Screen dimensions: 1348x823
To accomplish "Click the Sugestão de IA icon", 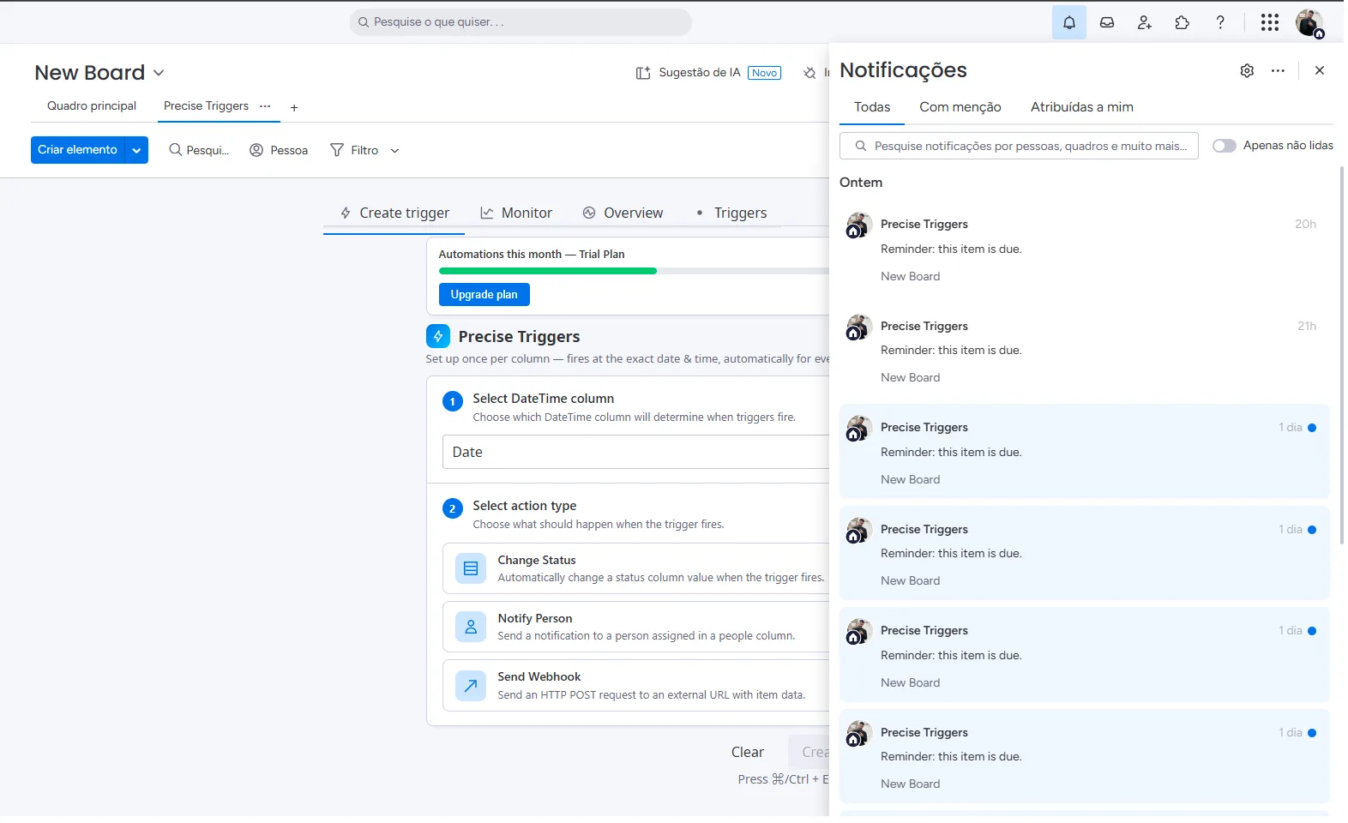I will pos(643,73).
